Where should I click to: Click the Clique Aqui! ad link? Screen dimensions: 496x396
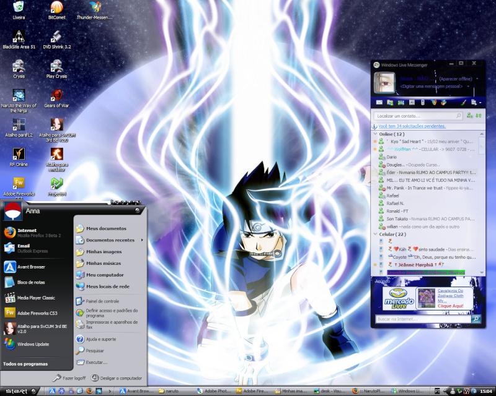tap(451, 306)
